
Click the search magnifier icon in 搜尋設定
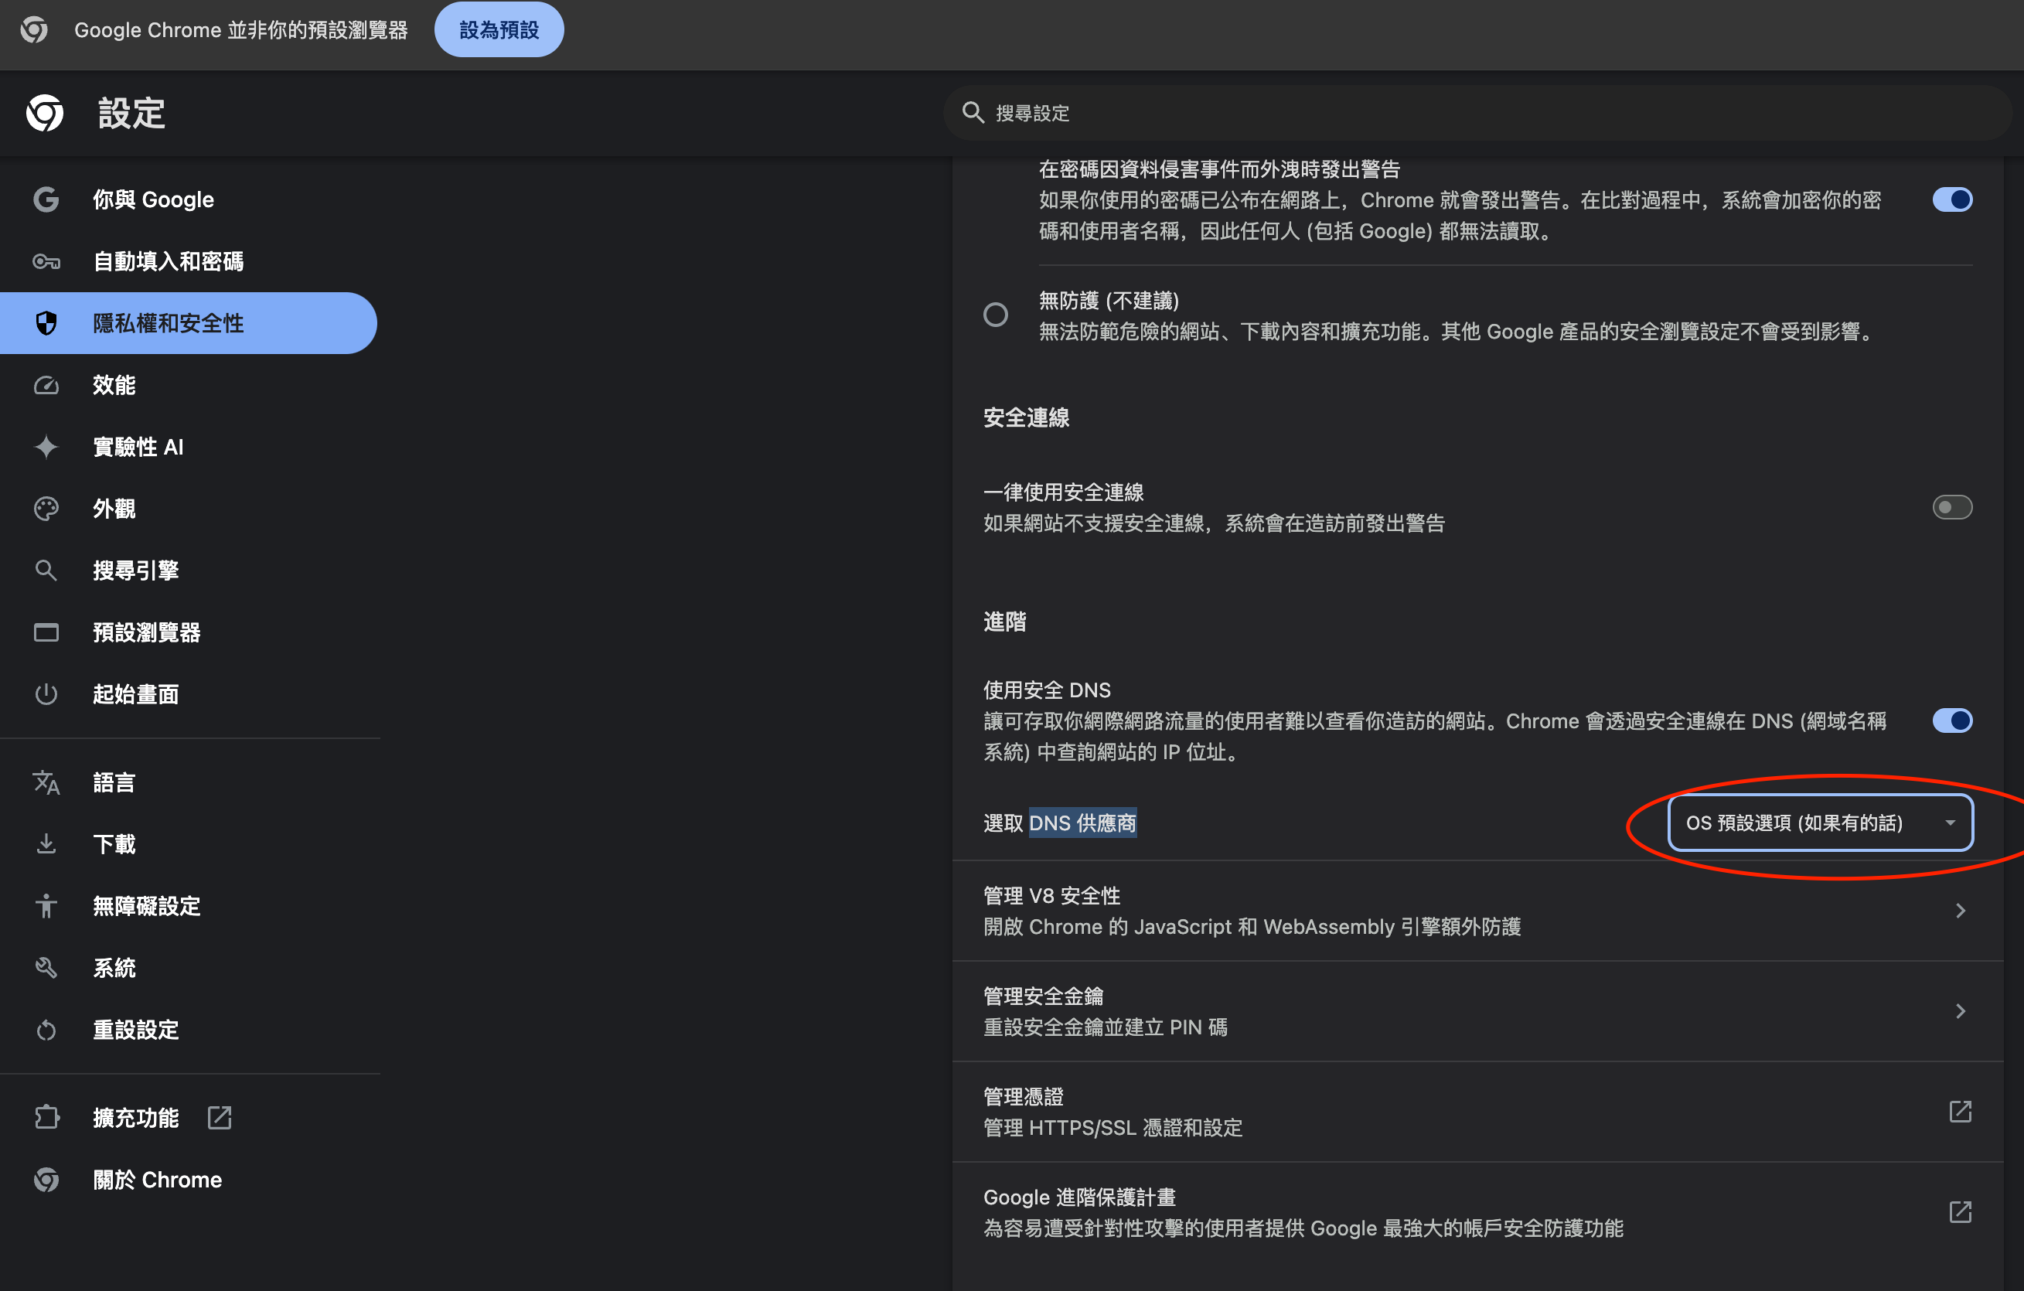tap(973, 113)
